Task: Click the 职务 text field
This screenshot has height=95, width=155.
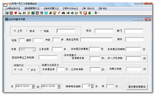Action: click(x=135, y=39)
